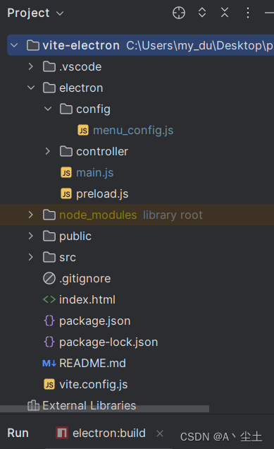274x449 pixels.
Task: Click the Select Opened File crosshair icon
Action: (179, 13)
